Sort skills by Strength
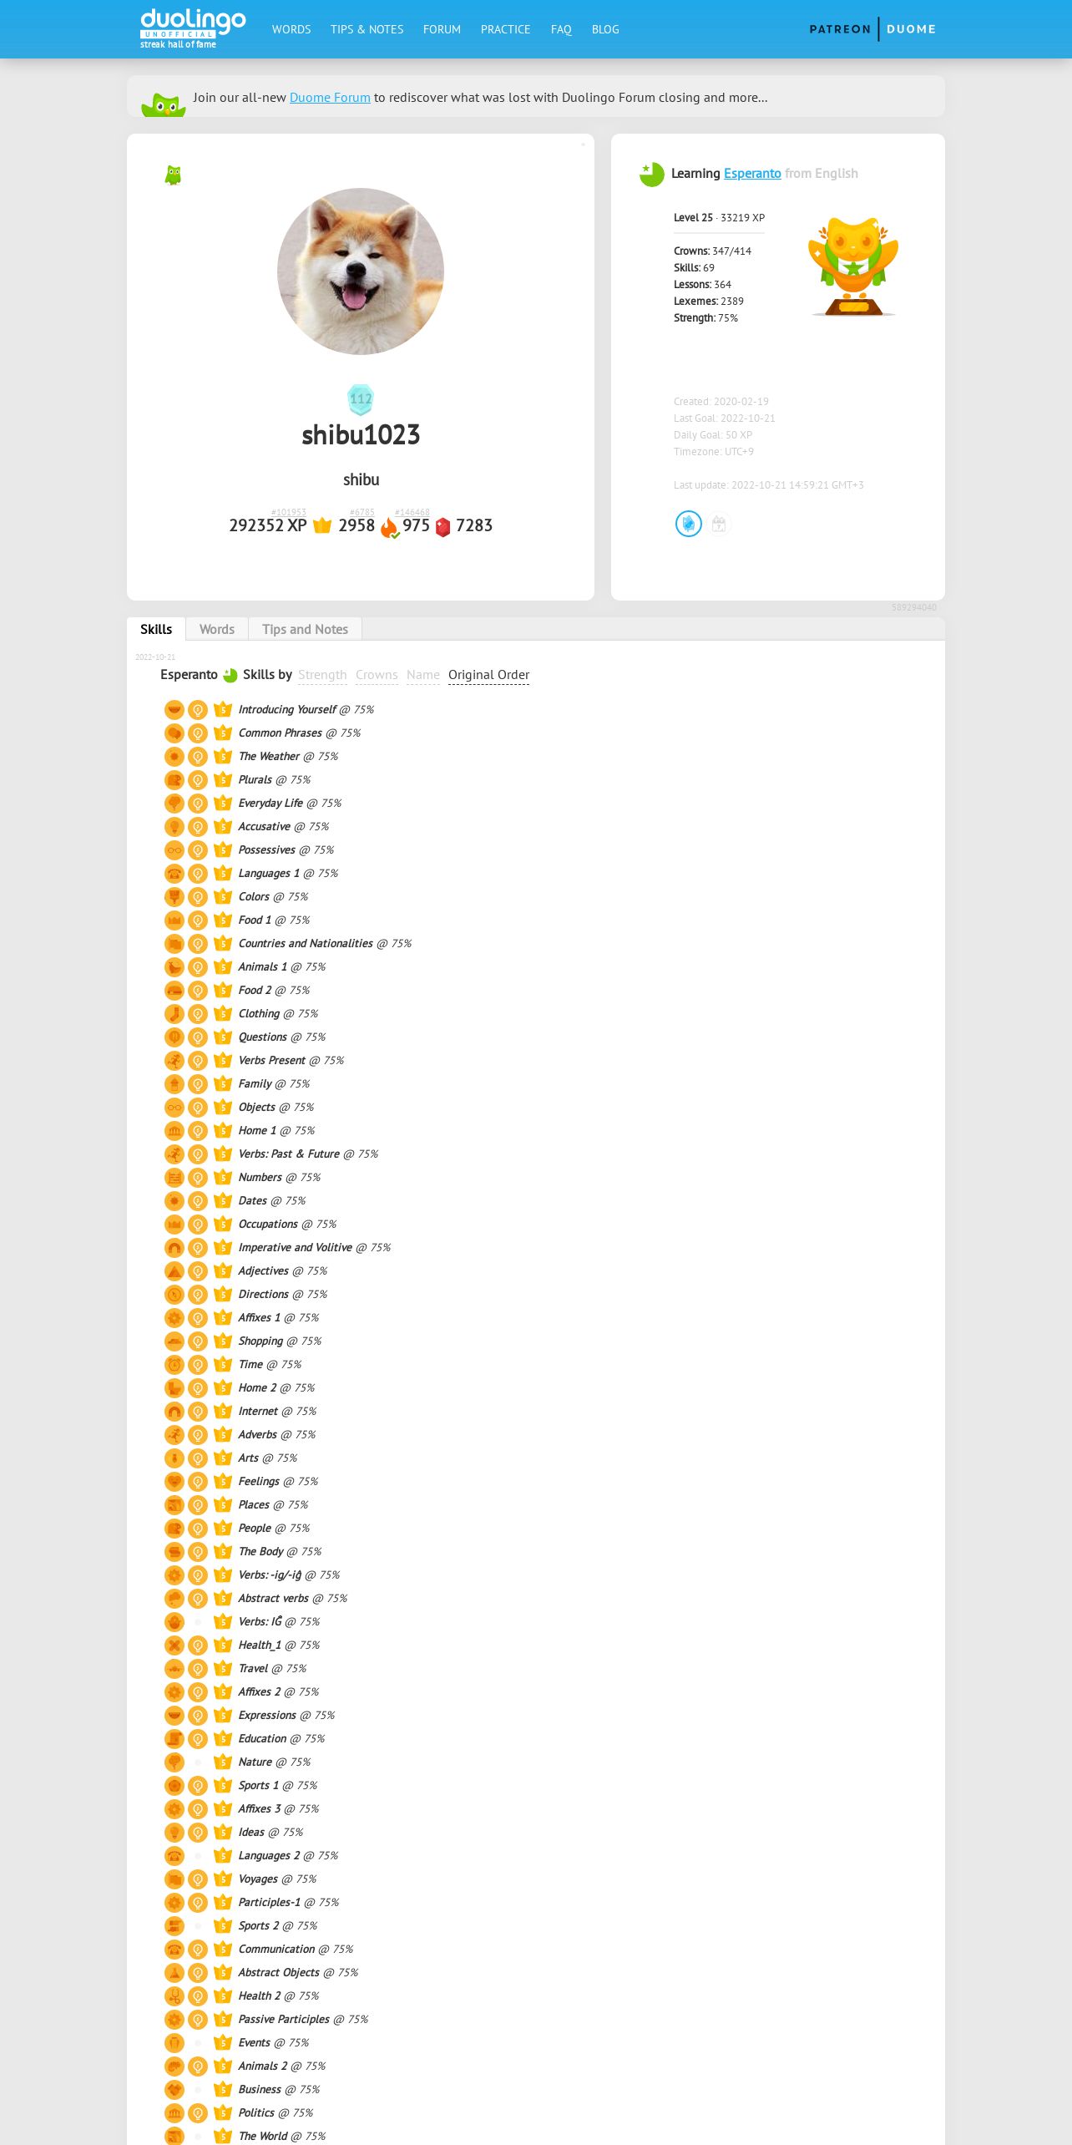The image size is (1072, 2145). point(322,675)
